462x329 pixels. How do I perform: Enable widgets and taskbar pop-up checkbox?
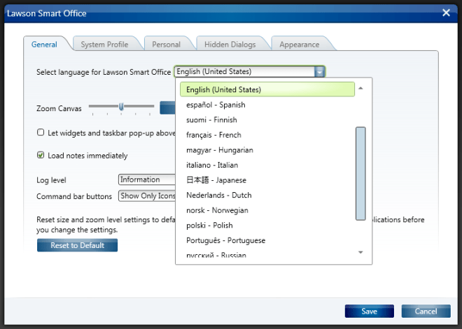point(41,132)
